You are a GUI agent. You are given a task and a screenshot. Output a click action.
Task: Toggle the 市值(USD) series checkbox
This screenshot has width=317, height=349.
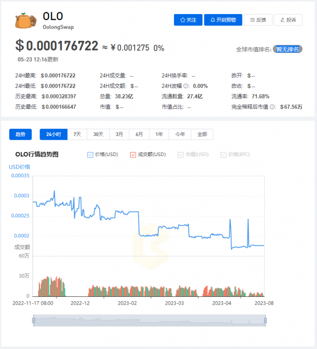coord(180,155)
